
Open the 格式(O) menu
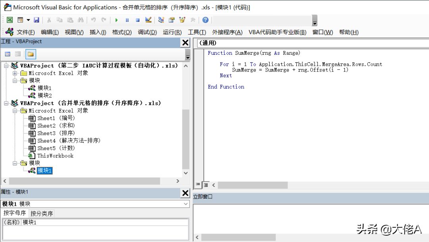122,32
